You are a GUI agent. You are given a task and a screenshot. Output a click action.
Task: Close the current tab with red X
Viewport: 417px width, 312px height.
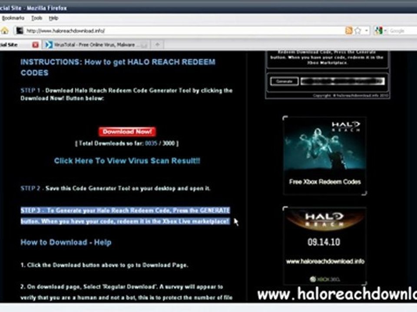(35, 45)
